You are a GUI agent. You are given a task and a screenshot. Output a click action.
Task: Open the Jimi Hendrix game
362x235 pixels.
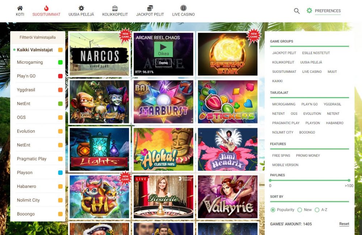(x=228, y=149)
